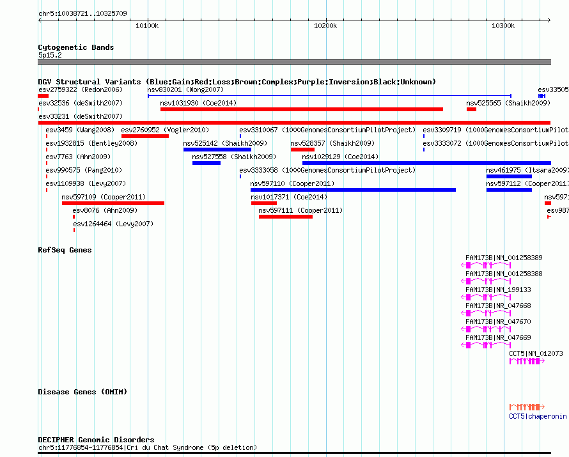Screen dimensions: 569x457
Task: Click the long red esv33231 (deSmith2007) bar
Action: pyautogui.click(x=294, y=123)
